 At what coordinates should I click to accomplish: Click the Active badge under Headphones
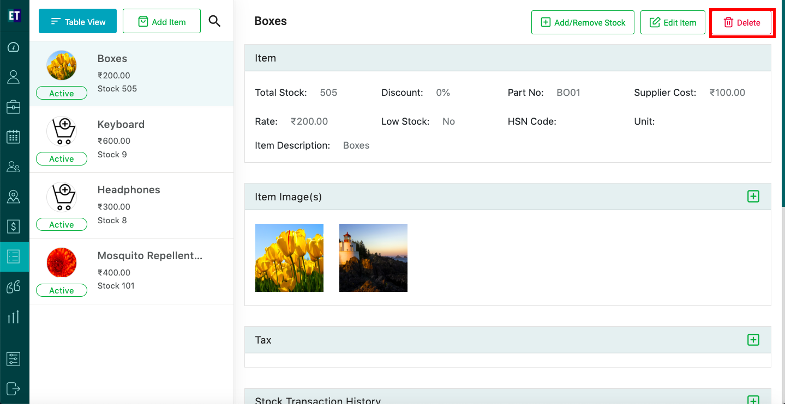coord(62,224)
